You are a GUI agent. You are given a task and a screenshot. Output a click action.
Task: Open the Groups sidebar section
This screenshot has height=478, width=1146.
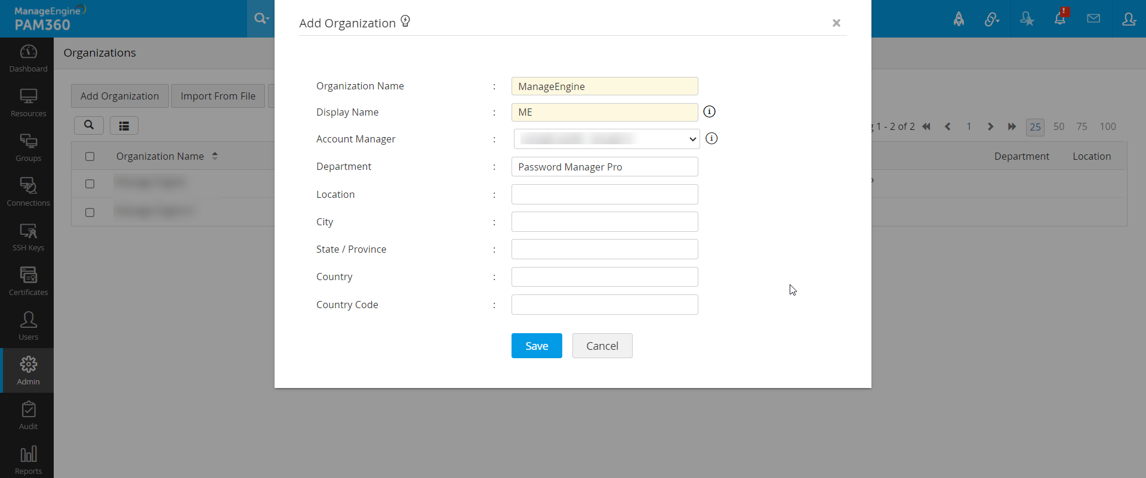[28, 148]
